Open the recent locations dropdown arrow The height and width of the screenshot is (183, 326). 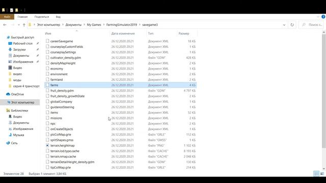click(x=19, y=25)
